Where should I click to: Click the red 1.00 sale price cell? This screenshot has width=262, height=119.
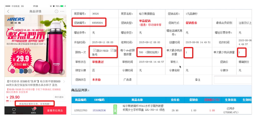212,110
